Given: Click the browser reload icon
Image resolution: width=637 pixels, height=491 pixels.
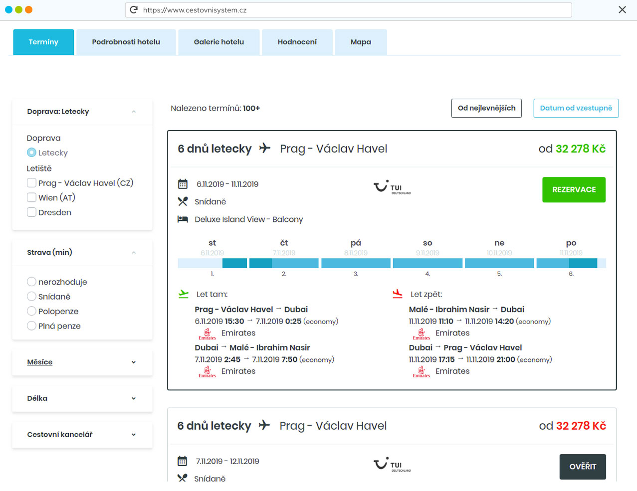Looking at the screenshot, I should [x=134, y=10].
